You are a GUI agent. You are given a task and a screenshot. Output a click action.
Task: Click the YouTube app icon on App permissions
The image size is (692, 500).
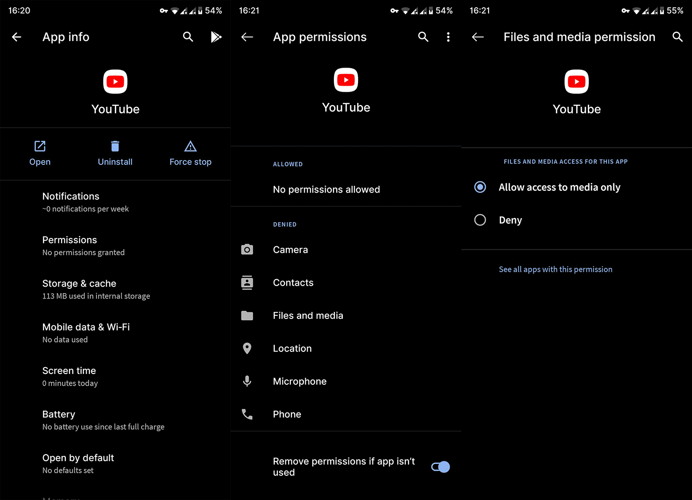tap(346, 80)
